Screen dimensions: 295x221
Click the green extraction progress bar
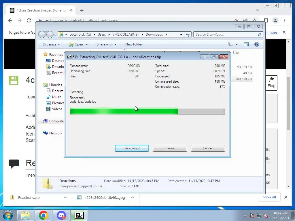click(x=147, y=111)
